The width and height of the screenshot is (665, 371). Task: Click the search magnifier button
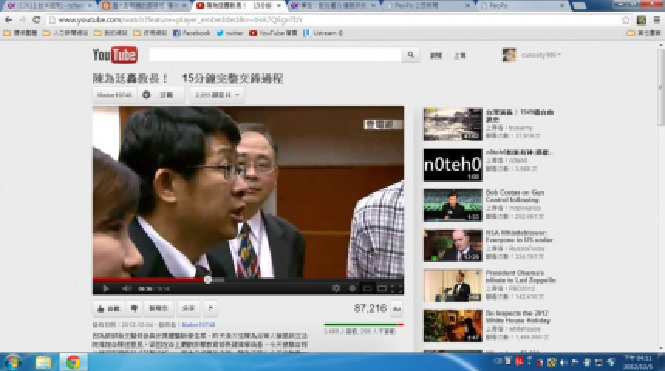point(412,55)
